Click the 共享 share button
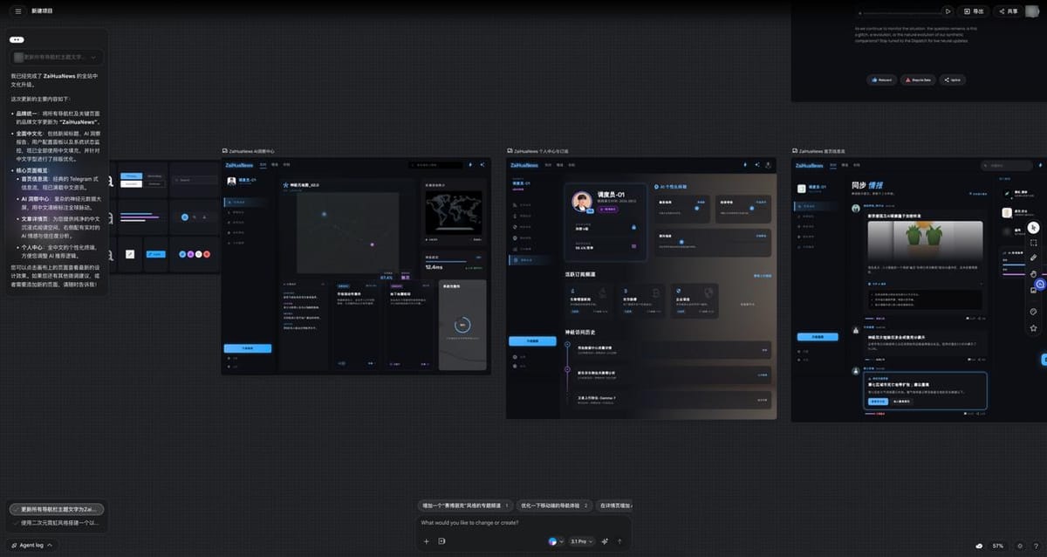 (x=1008, y=11)
